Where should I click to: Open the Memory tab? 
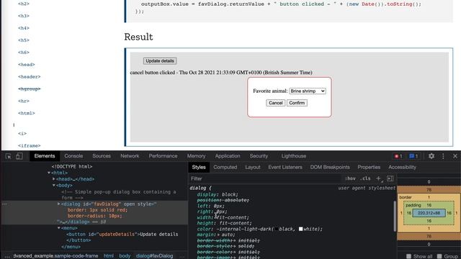click(196, 156)
